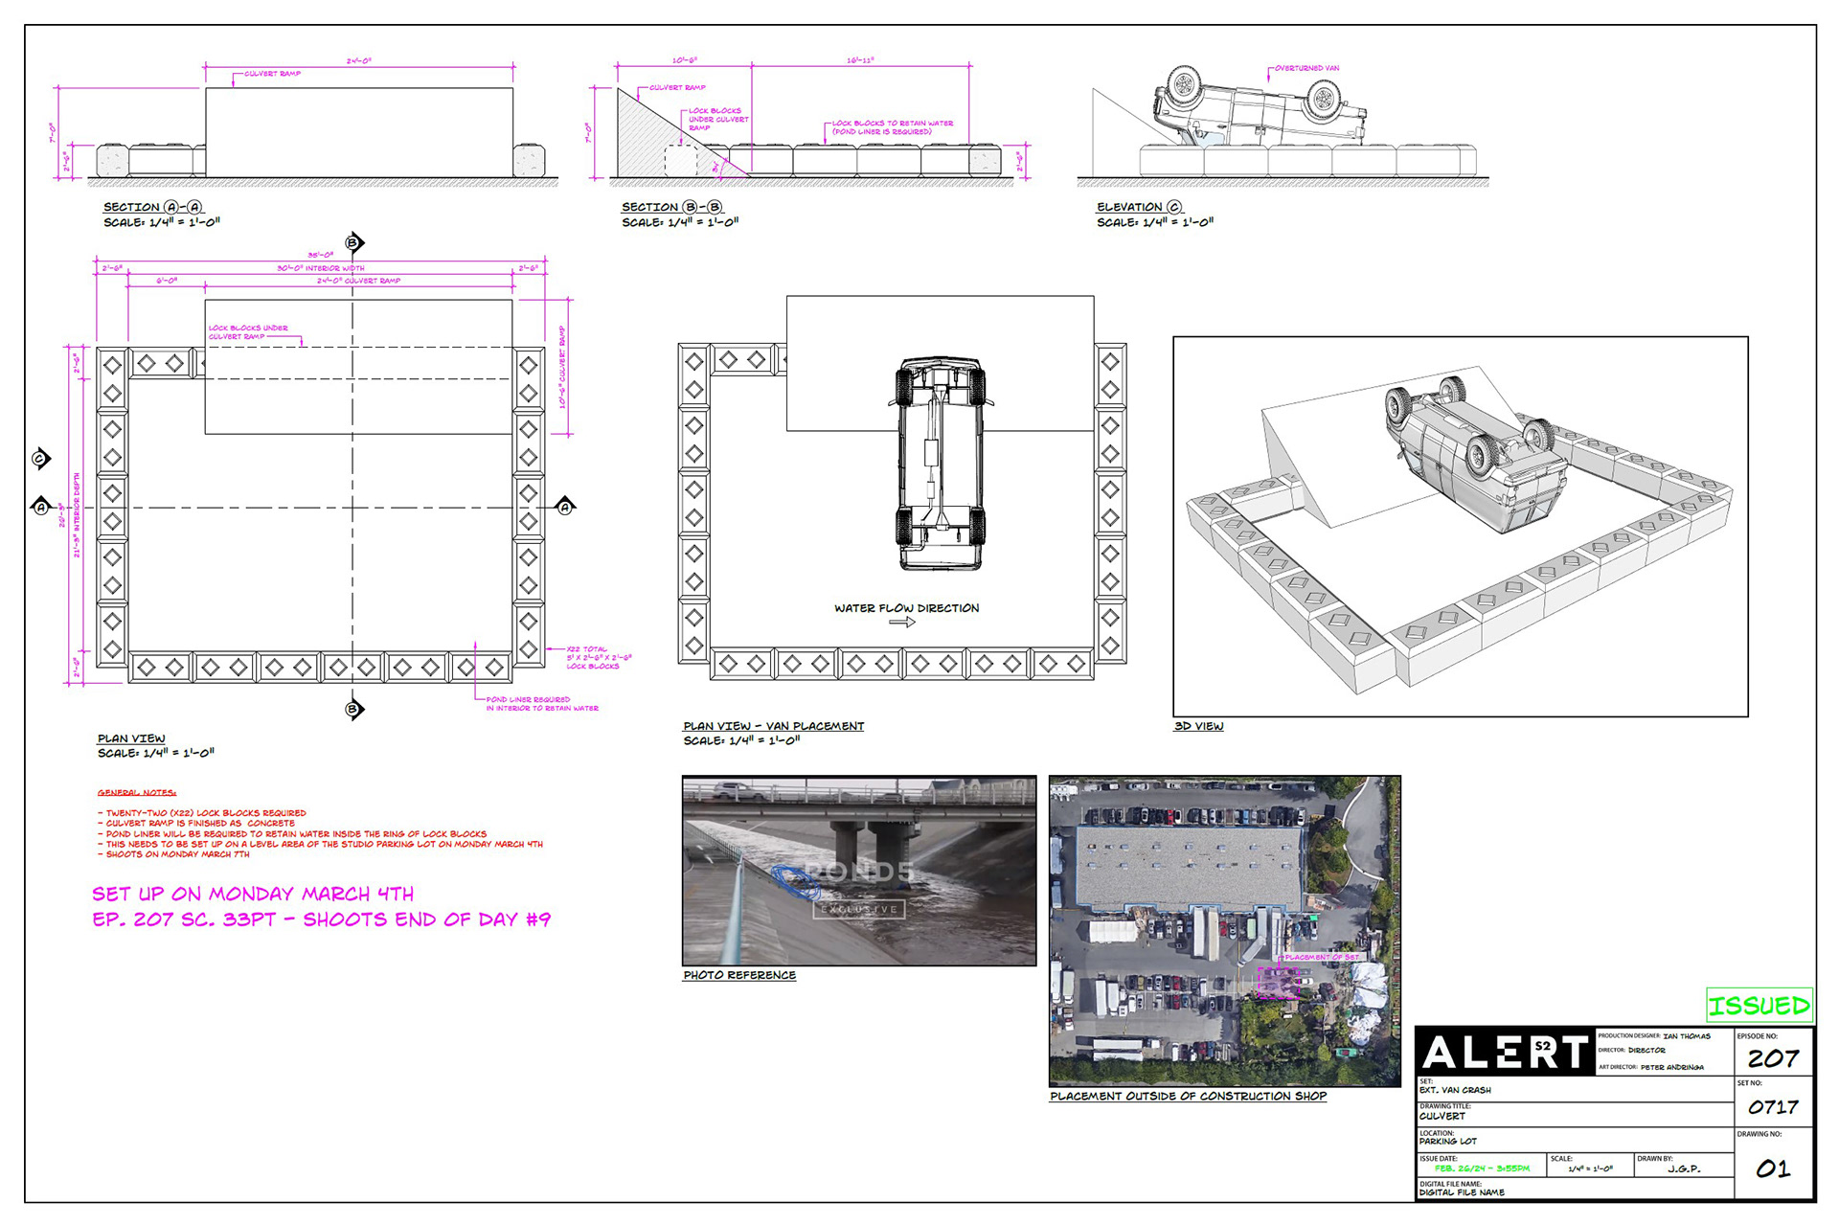Click the GENERAL NOTES heading

point(136,793)
